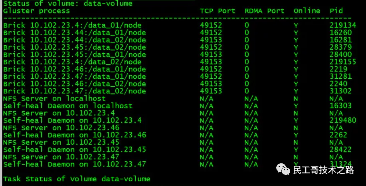Click 'NFS Server on 10.102.23.47' entry
Viewport: 366px width, 186px height.
click(61, 157)
